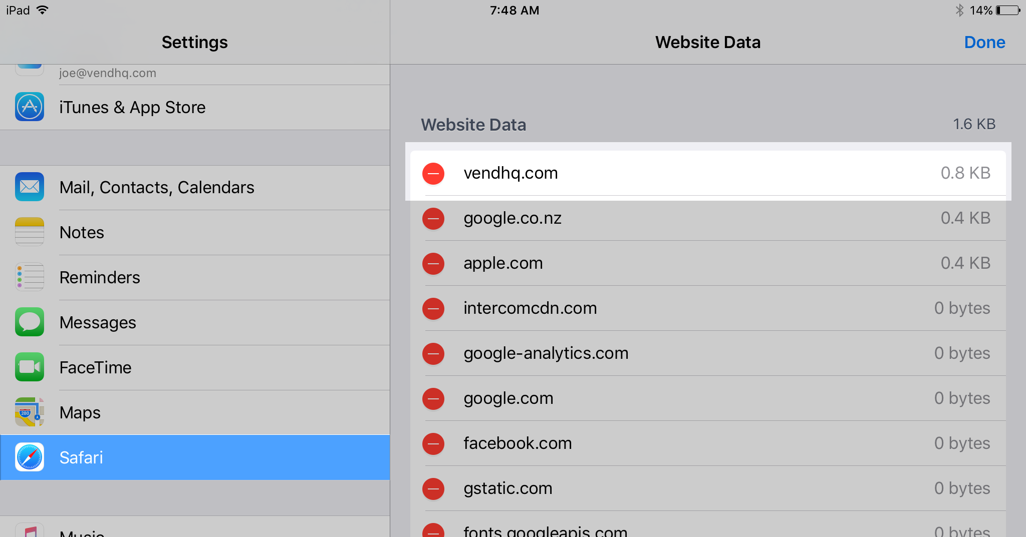Tap the 1.6 KB total size value
This screenshot has width=1026, height=537.
point(974,124)
